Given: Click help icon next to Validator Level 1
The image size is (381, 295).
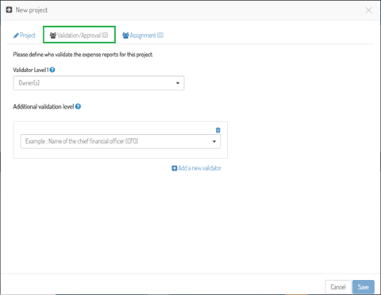Looking at the screenshot, I should [52, 70].
